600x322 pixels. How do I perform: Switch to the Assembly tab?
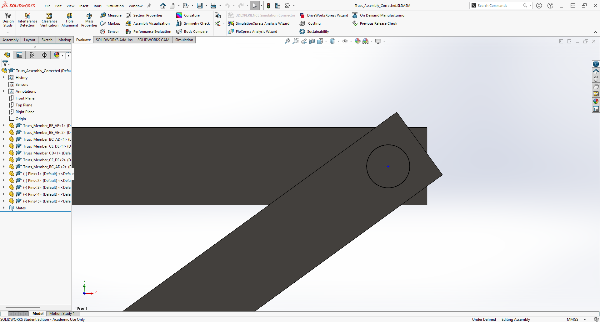pos(11,40)
